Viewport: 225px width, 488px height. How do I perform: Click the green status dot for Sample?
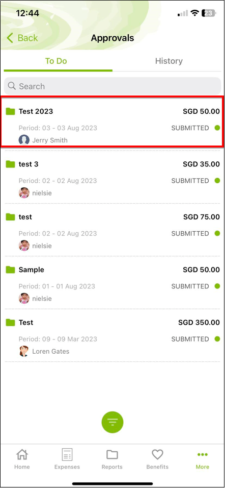(217, 286)
